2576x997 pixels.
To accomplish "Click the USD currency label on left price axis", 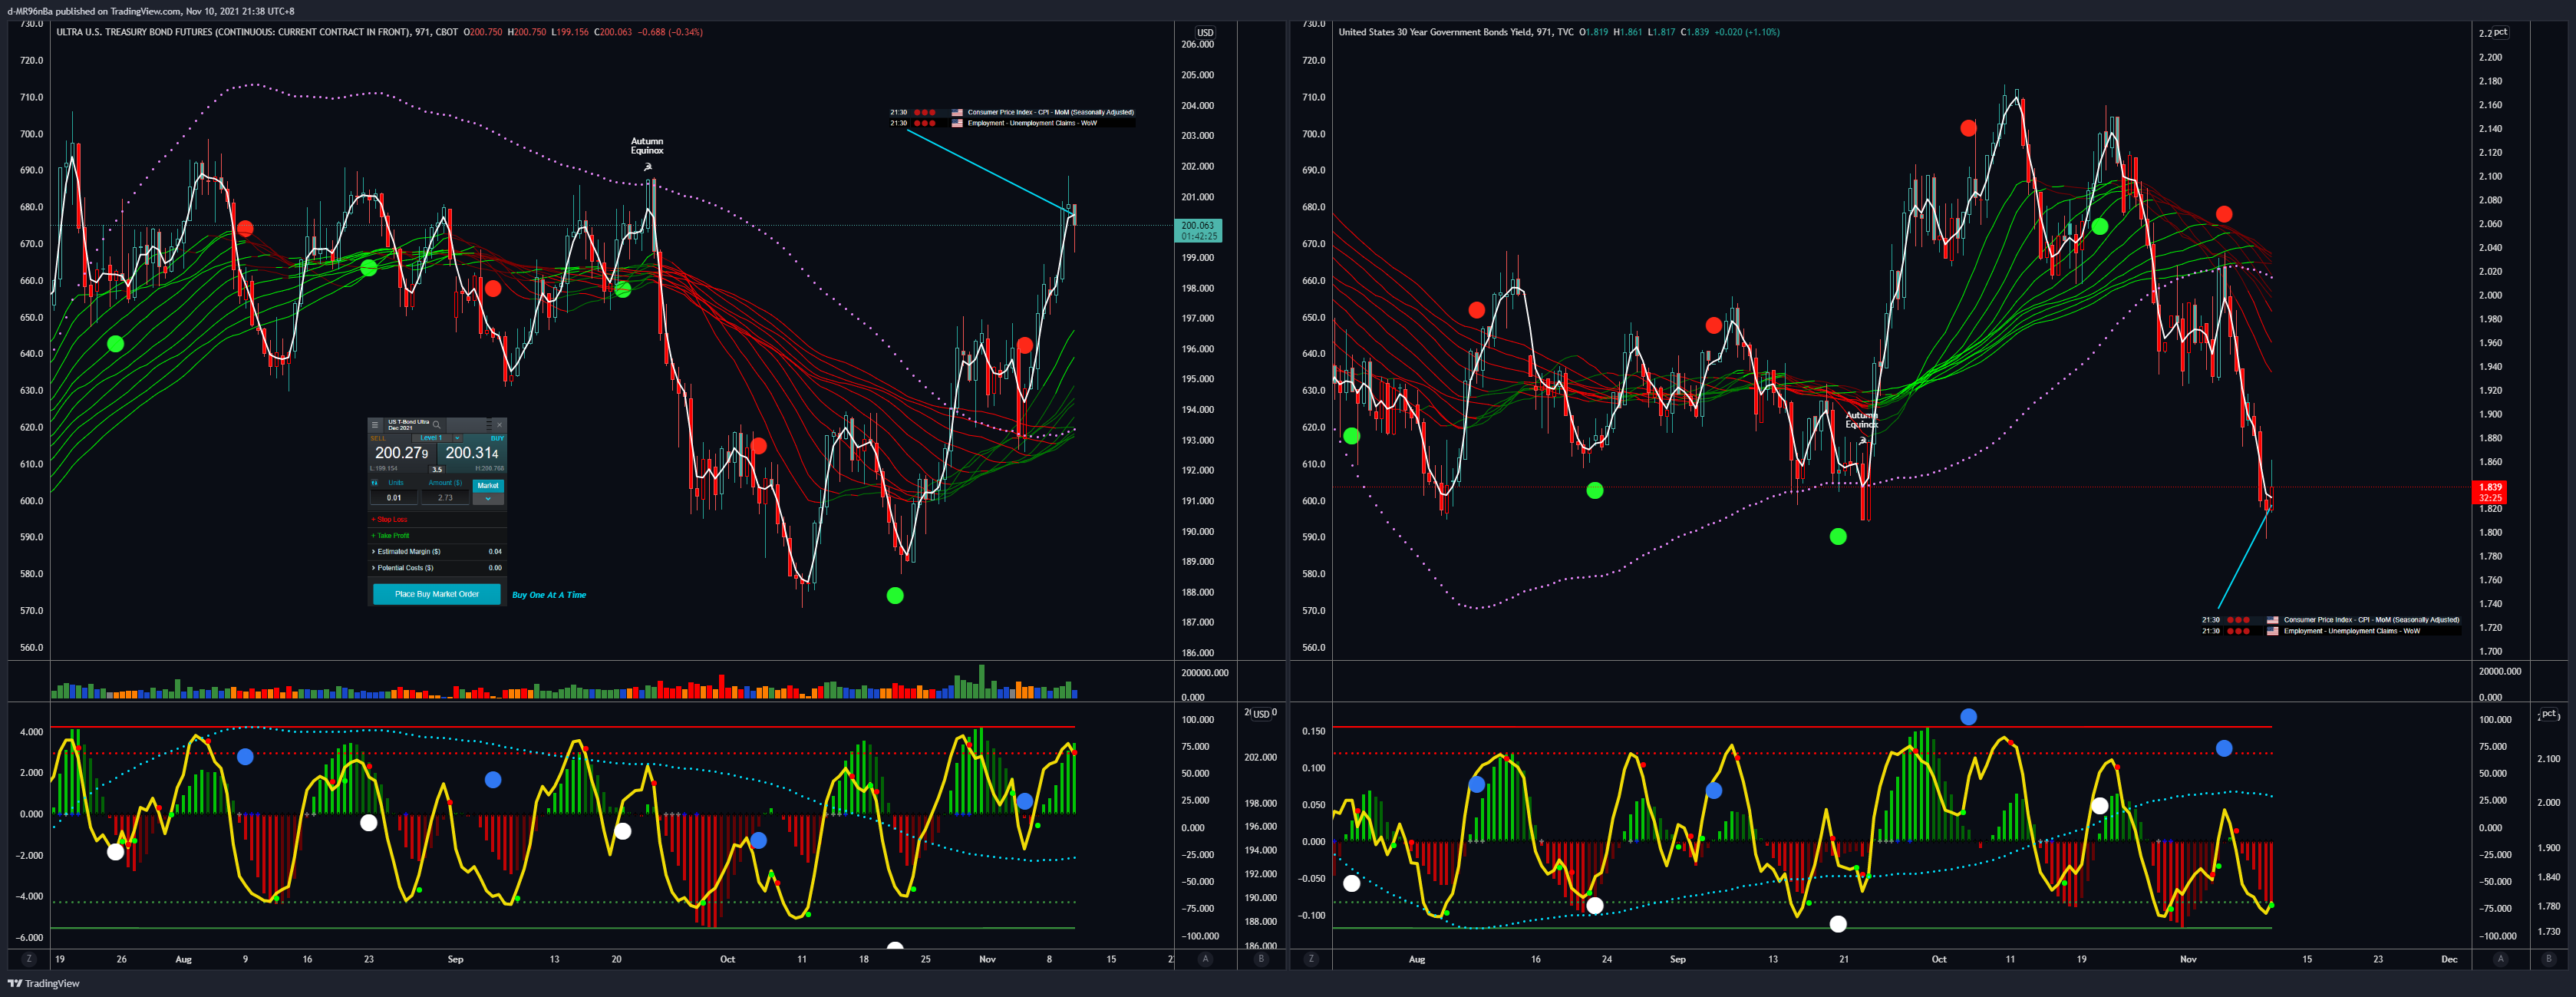I will pyautogui.click(x=1205, y=33).
